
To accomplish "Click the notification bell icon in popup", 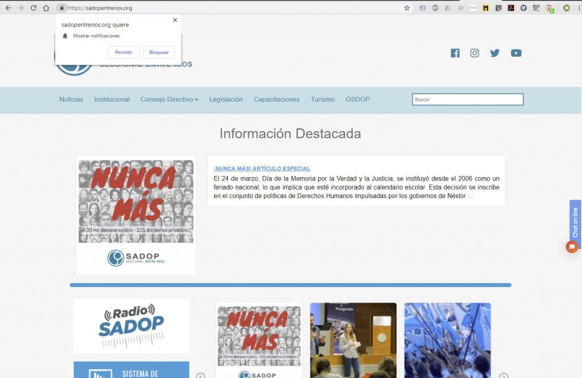I will 65,36.
